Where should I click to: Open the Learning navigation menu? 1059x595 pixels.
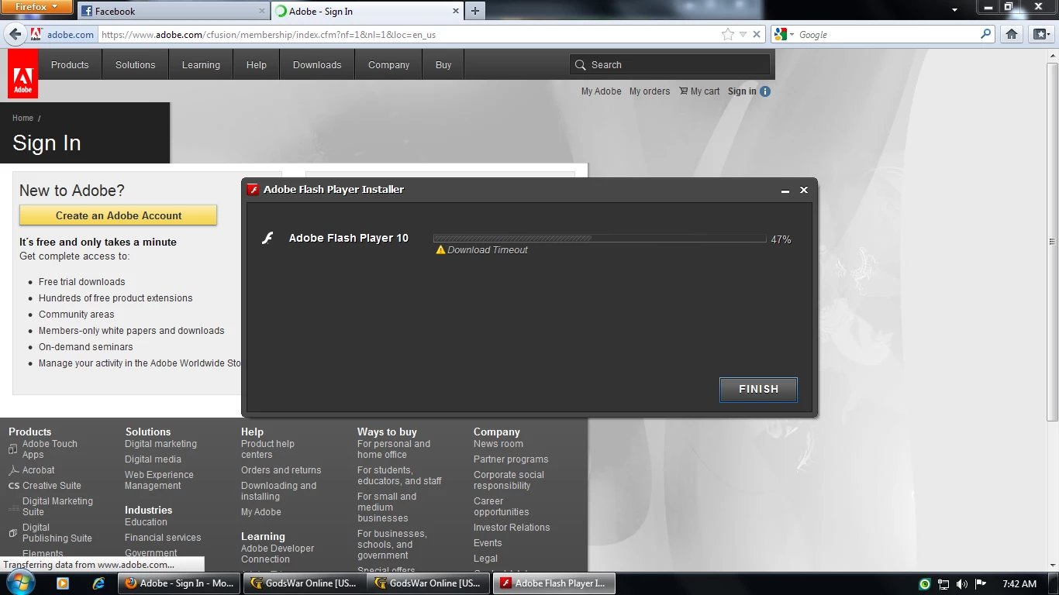[x=201, y=65]
